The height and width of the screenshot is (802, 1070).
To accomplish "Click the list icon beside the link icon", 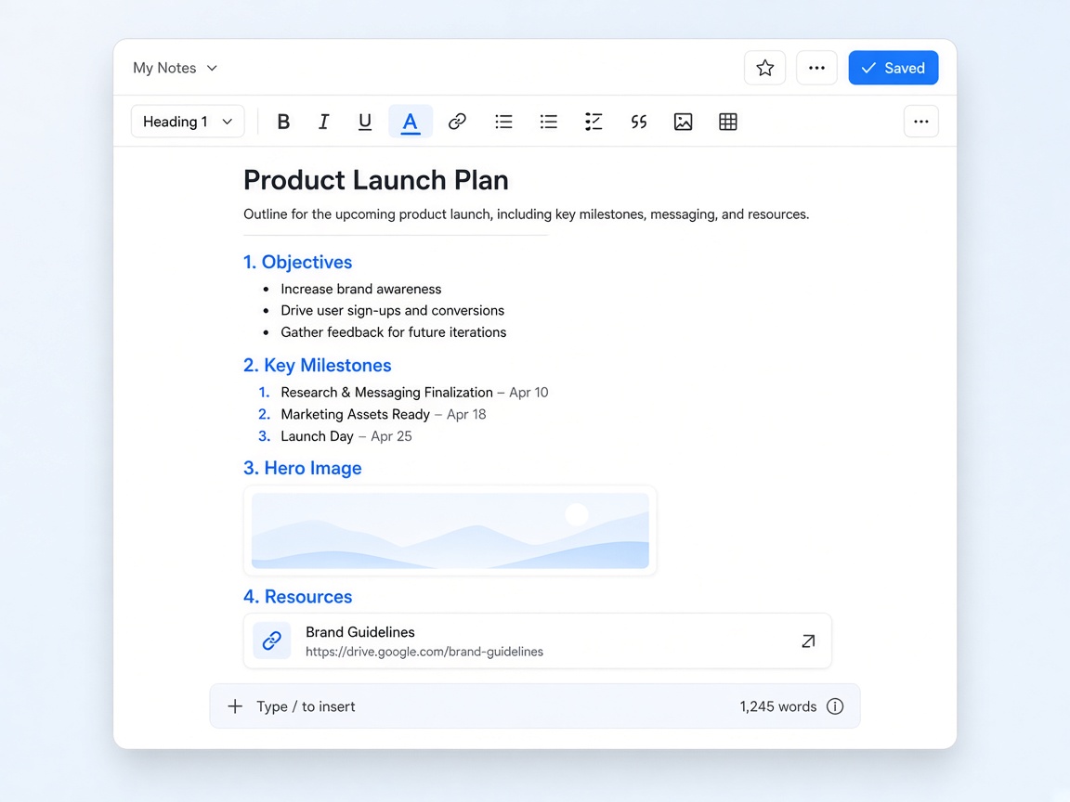I will click(503, 122).
